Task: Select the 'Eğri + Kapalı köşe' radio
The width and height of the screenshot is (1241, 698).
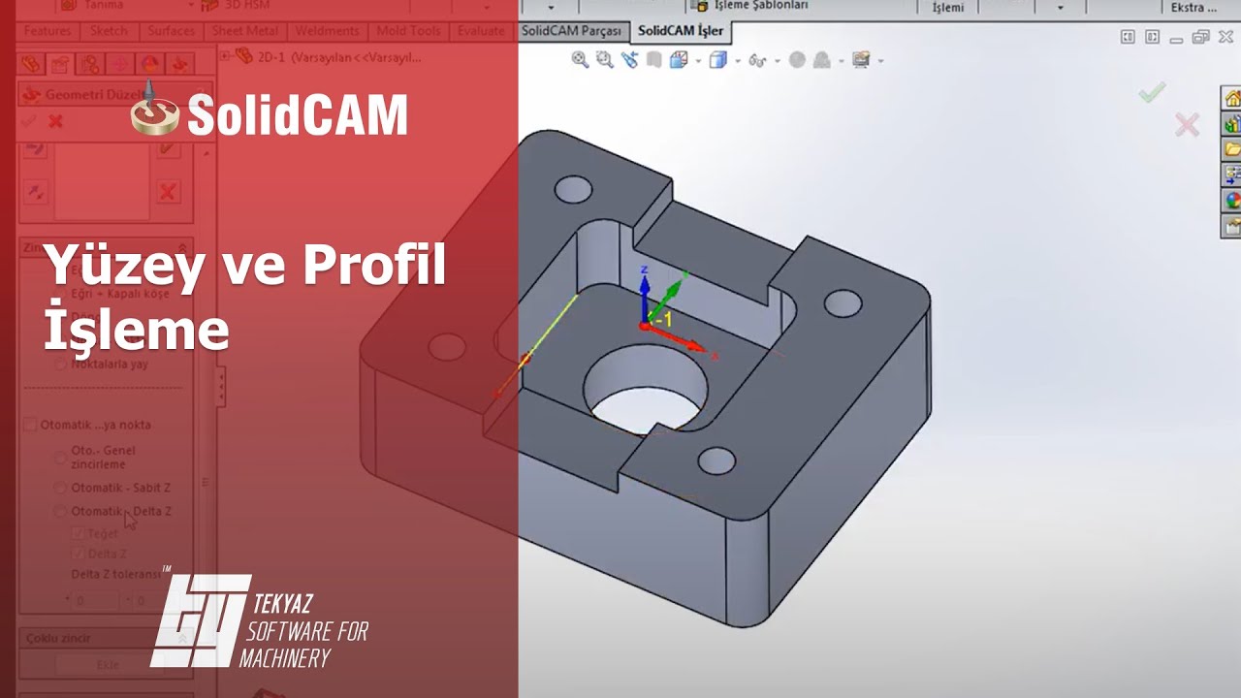Action: tap(61, 293)
